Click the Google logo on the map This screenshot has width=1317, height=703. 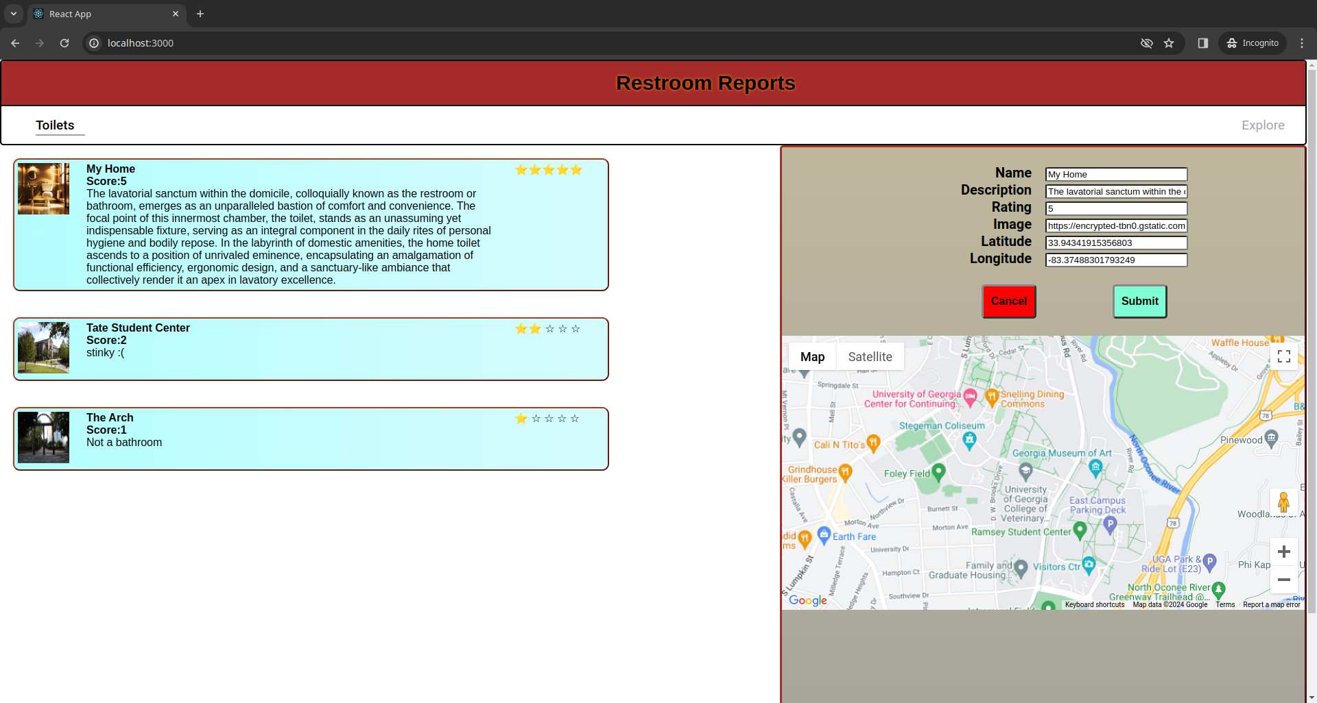[x=807, y=600]
